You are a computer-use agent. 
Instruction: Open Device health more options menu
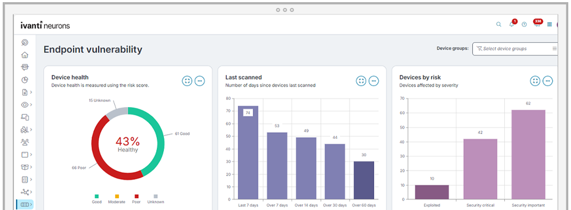[x=199, y=81]
